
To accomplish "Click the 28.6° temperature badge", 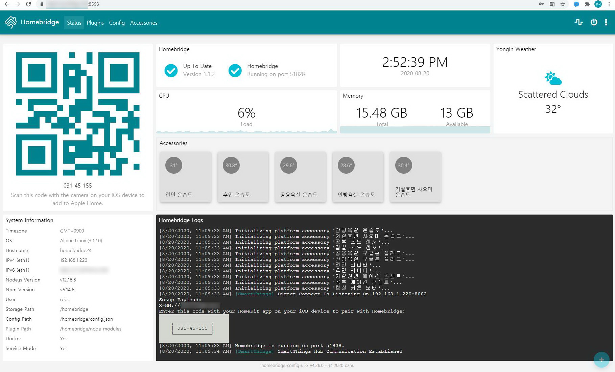I will (x=346, y=165).
